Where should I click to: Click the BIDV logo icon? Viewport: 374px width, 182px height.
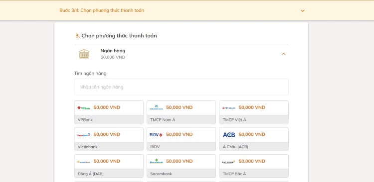(x=156, y=135)
